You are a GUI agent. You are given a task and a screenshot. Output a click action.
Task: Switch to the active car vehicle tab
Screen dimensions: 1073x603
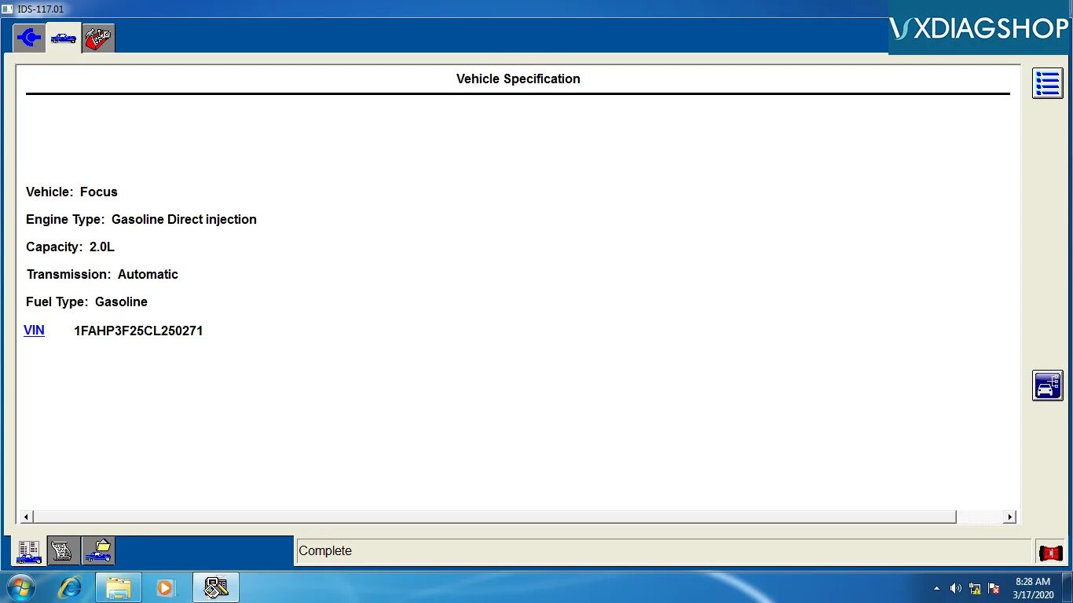point(63,38)
